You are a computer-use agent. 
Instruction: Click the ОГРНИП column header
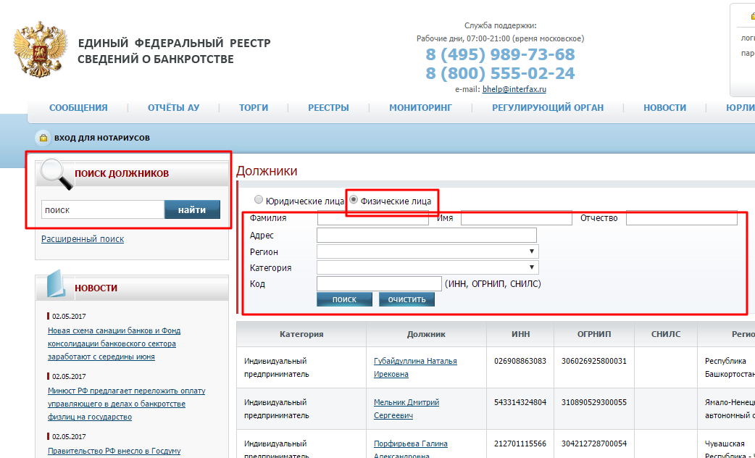pyautogui.click(x=594, y=334)
